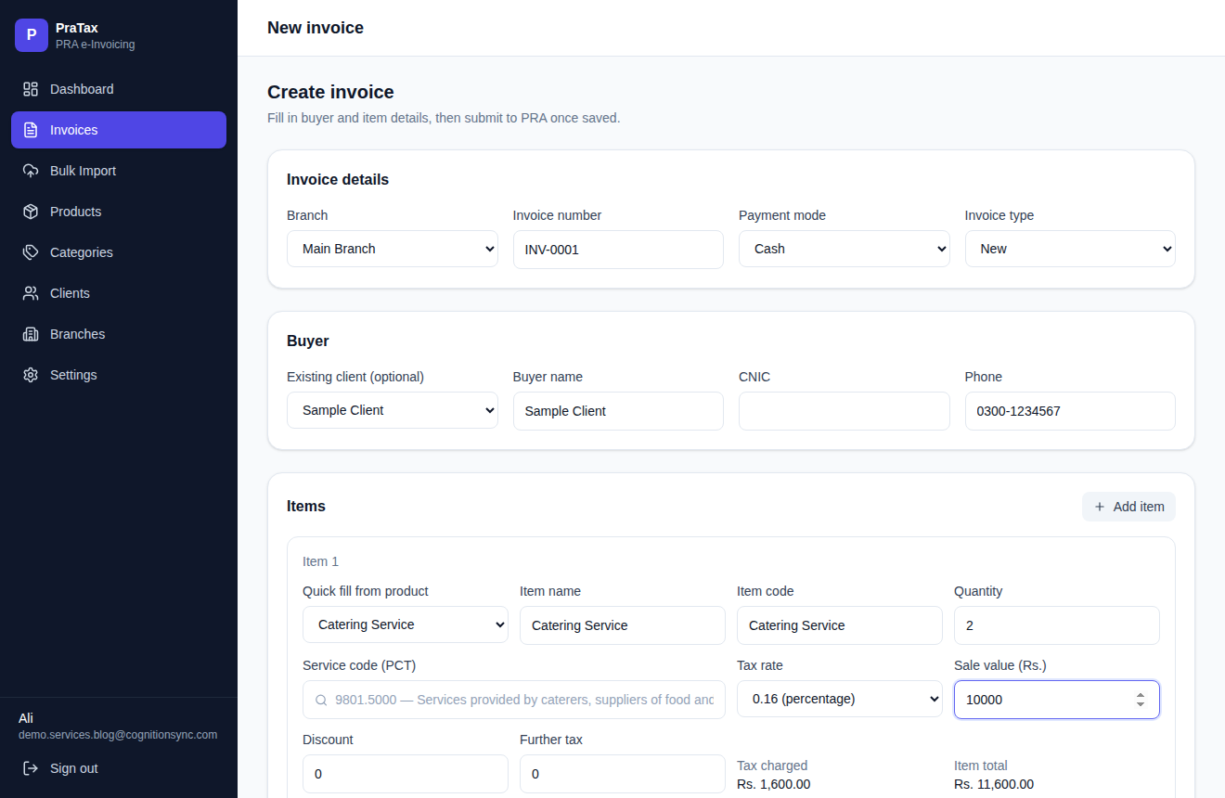Open Settings from the sidebar

(119, 375)
